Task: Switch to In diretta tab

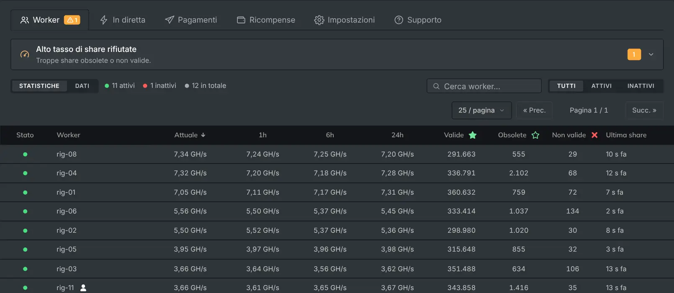Action: (123, 20)
